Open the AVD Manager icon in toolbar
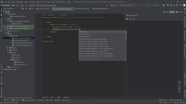186x104 pixels. 174,5
